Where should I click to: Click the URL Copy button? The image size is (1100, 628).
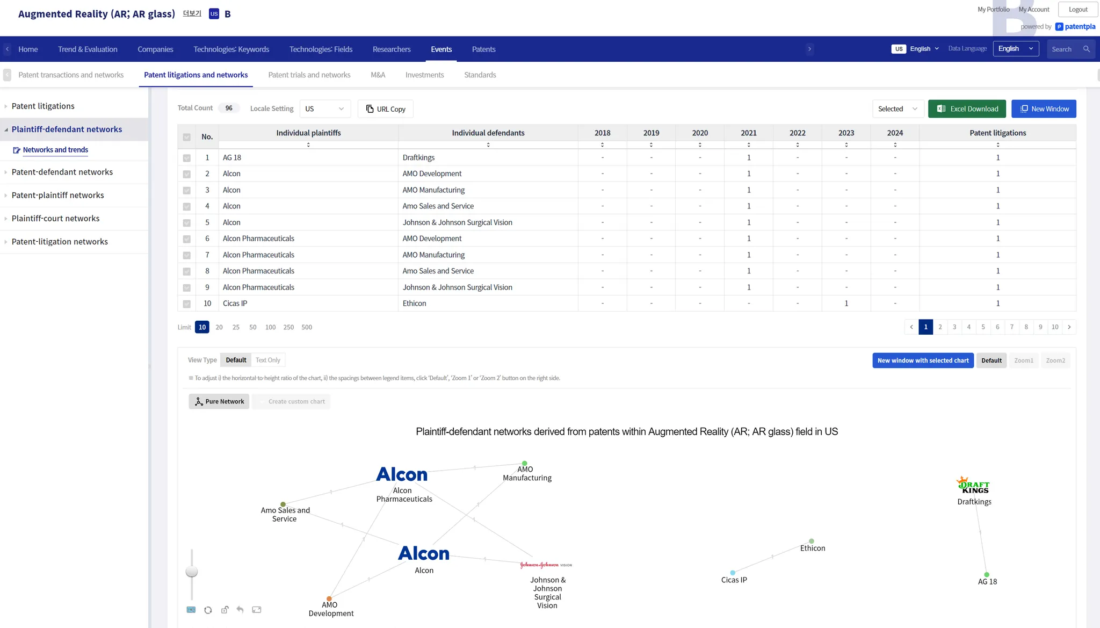[386, 109]
